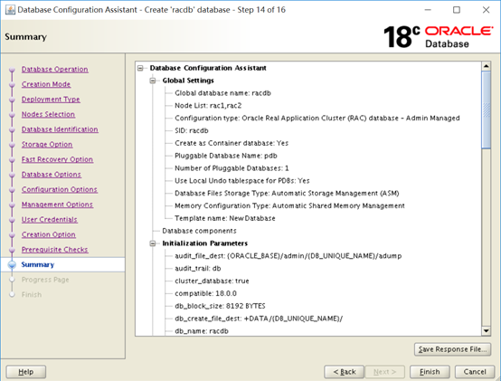Select 'Pluggable Database Name: pdb' row

pyautogui.click(x=225, y=156)
